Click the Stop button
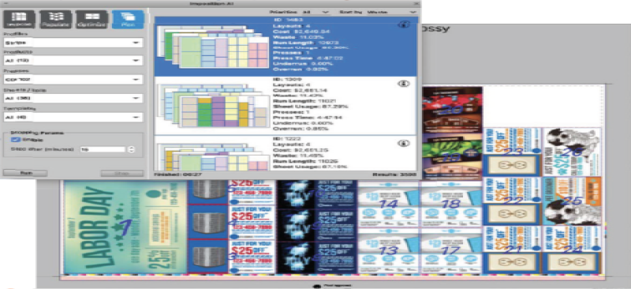The width and height of the screenshot is (631, 289). [122, 173]
